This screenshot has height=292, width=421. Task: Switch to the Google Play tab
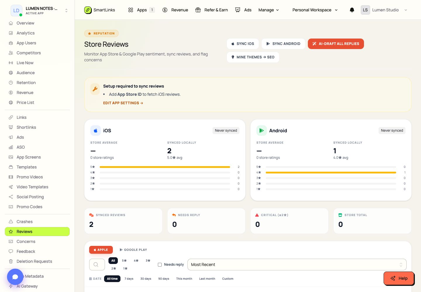point(133,250)
